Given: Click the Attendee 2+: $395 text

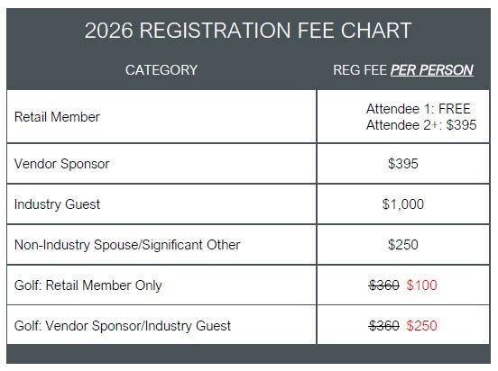Looking at the screenshot, I should 421,125.
